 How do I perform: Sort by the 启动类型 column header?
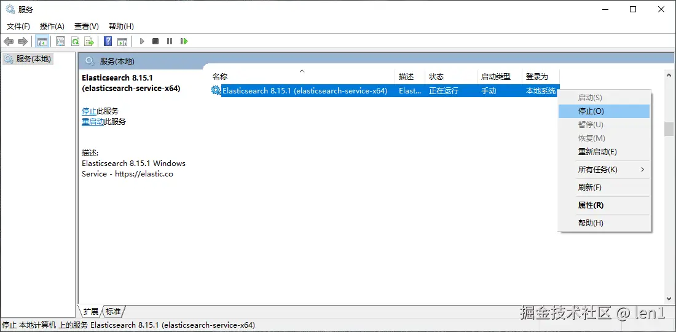click(499, 77)
